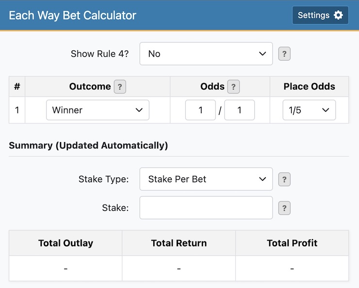Click the Each Way Bet Calculator title
Viewport: 359px width, 288px height.
73,16
